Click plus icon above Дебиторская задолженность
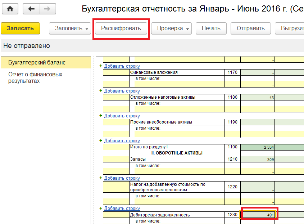Screen dimensions: 304x224 pyautogui.click(x=101, y=208)
